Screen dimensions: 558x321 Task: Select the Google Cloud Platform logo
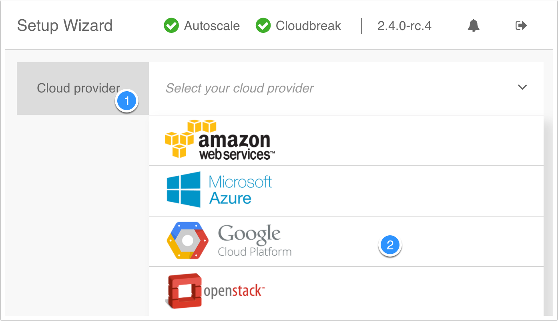(x=229, y=241)
